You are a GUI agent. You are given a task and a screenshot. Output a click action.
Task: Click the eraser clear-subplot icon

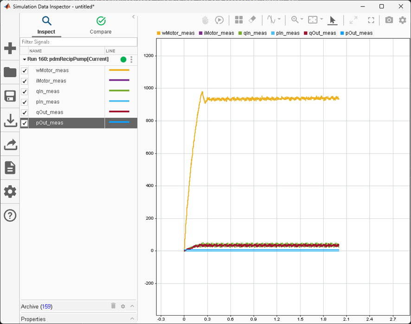(x=252, y=19)
